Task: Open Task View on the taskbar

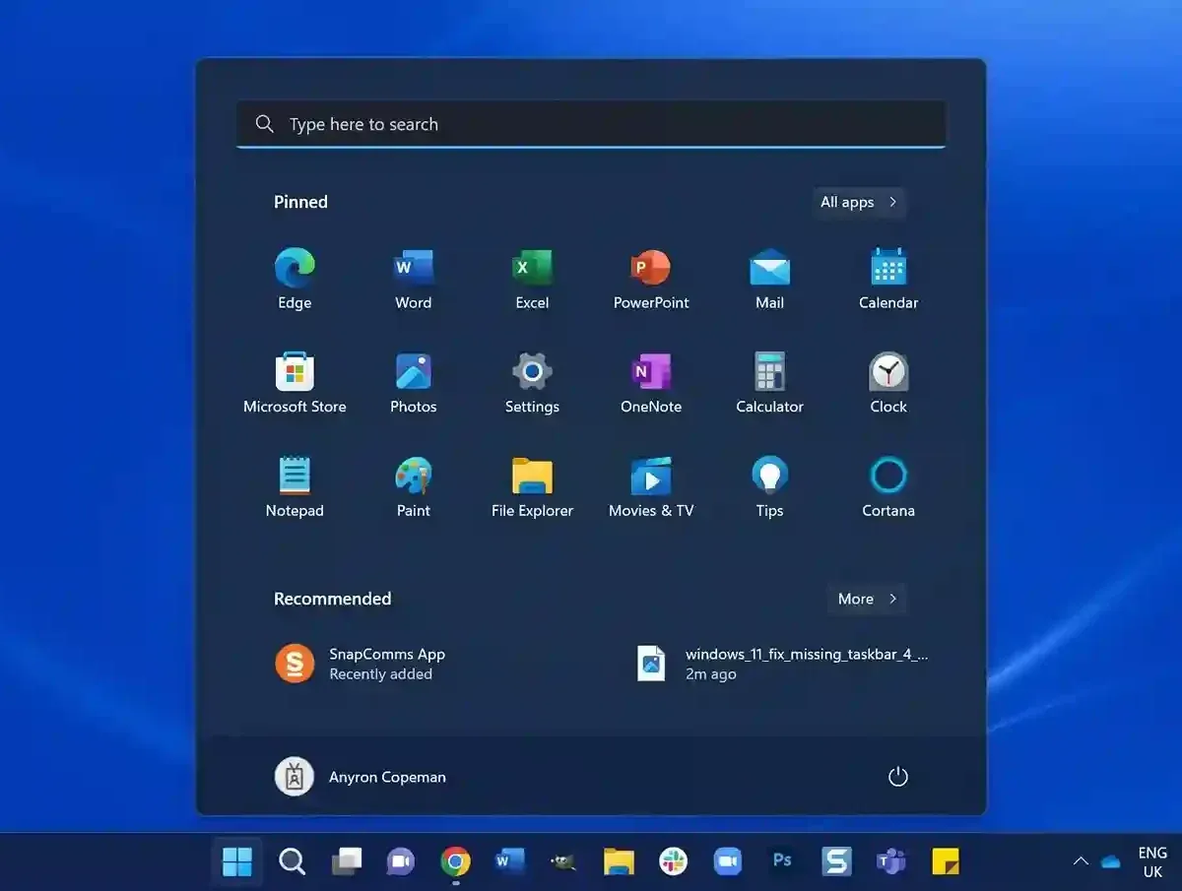Action: coord(346,862)
